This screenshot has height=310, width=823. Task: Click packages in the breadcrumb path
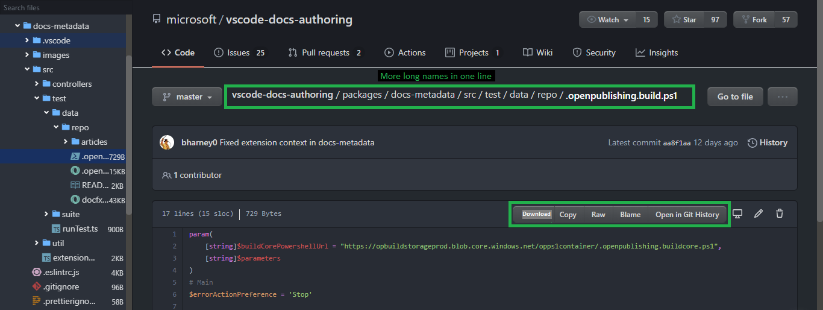[362, 95]
